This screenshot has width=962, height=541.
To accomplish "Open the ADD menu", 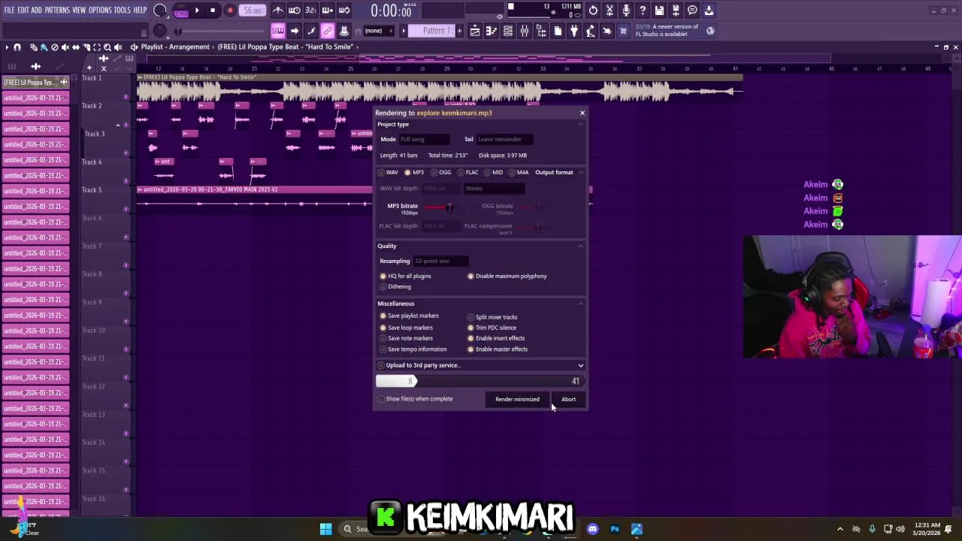I will 36,11.
